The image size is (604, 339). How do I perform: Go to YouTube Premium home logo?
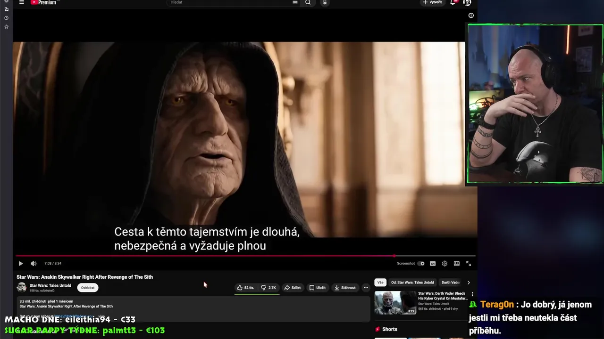point(43,2)
